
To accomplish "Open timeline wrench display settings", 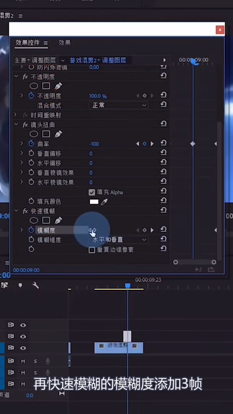I will [35, 285].
